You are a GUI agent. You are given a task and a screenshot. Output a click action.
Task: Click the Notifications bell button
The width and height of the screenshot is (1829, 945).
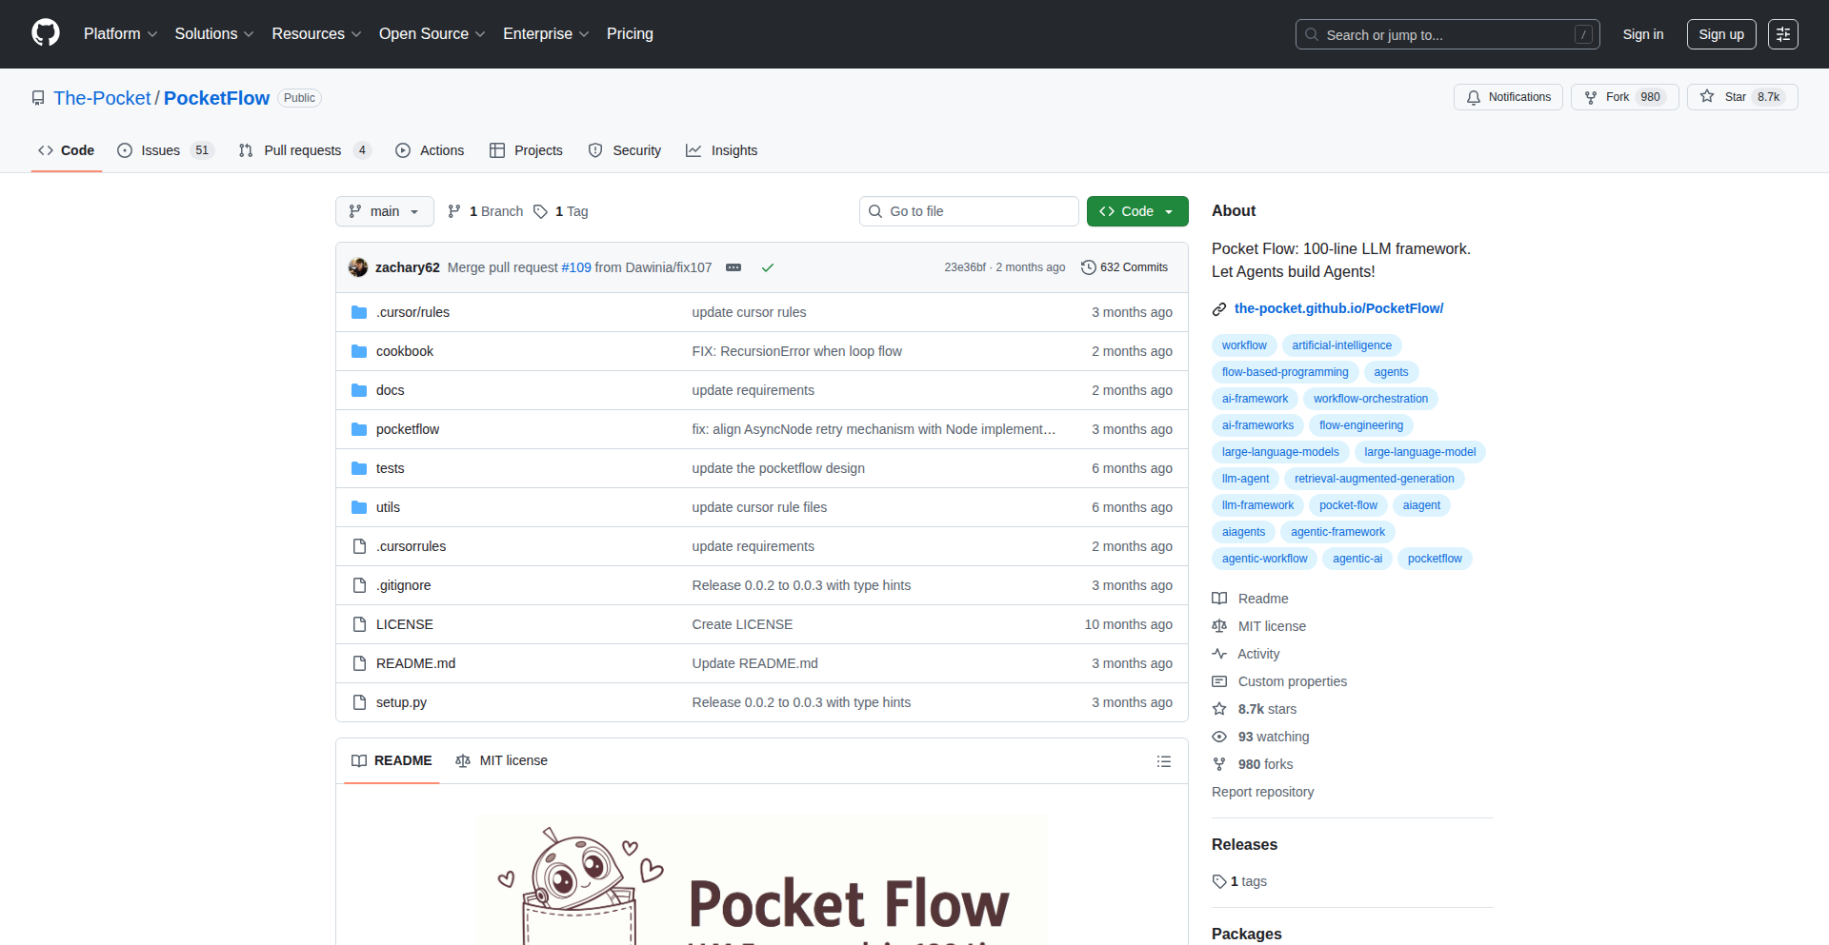click(1508, 97)
